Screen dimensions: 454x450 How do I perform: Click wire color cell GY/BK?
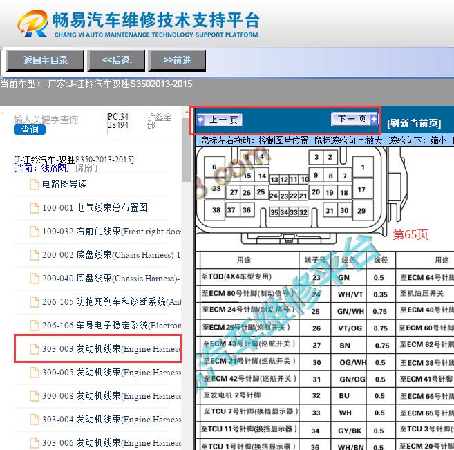[350, 431]
